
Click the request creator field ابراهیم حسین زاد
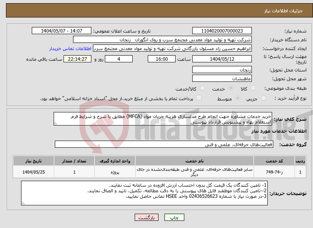point(172,48)
